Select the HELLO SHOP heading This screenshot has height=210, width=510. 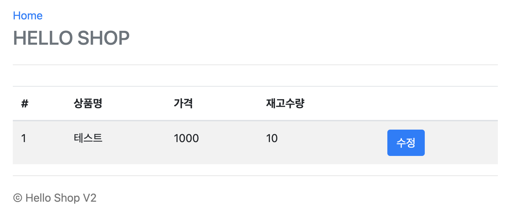[71, 38]
